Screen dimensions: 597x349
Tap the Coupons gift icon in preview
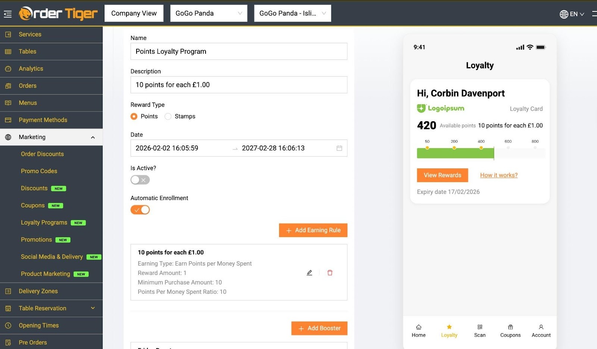coord(510,327)
